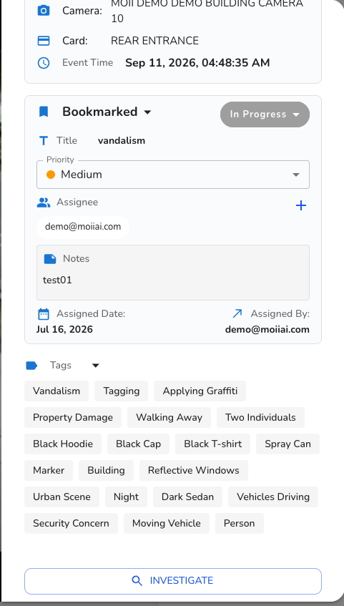Select the Black Cap tag
This screenshot has height=606, width=344.
click(138, 444)
